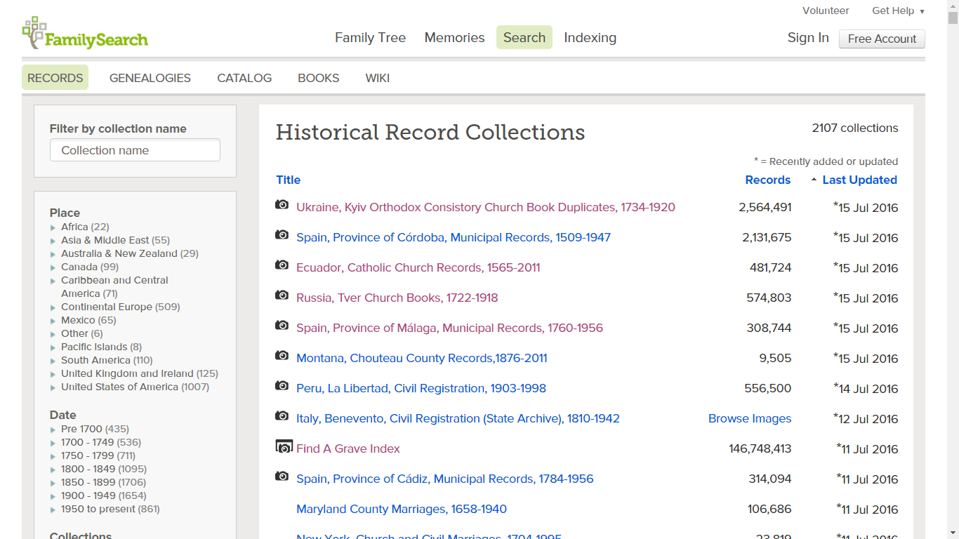This screenshot has width=959, height=539.
Task: Click camera icon beside Ukraine Kyiv collection
Action: coord(282,205)
